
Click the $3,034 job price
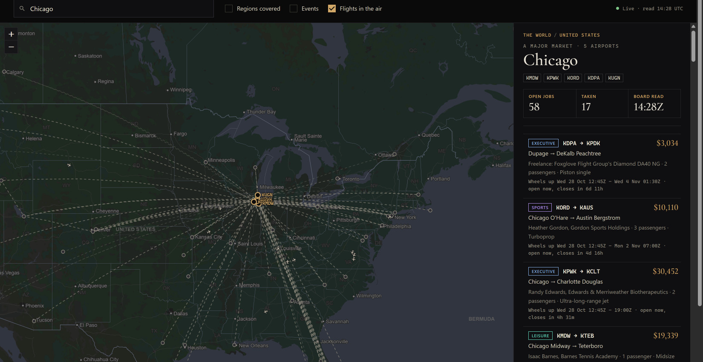[667, 143]
